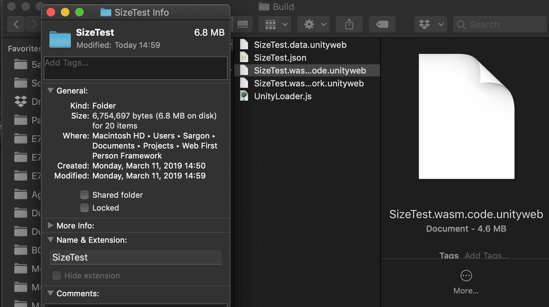Click the ellipsis More icon in the preview pane
This screenshot has height=307, width=549.
tap(466, 275)
